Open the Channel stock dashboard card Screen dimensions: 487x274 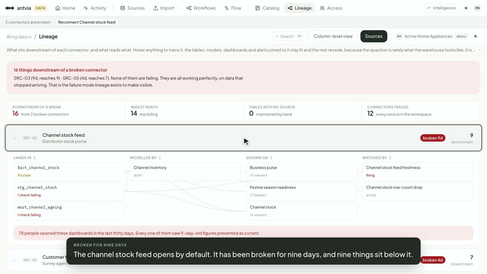coord(302,211)
